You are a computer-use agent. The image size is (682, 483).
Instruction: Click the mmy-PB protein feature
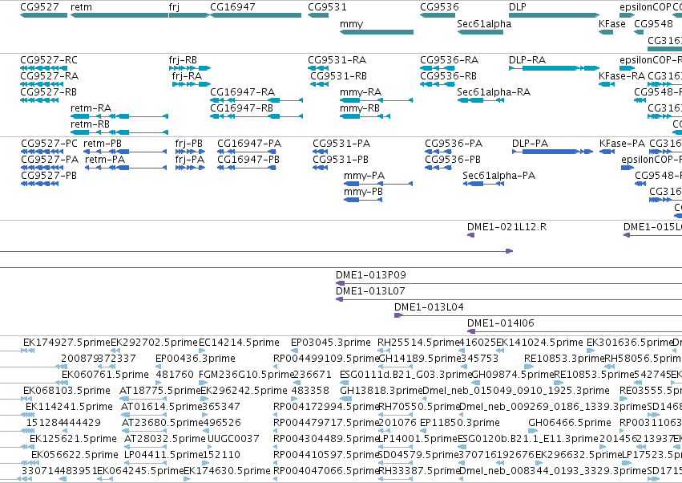point(363,200)
